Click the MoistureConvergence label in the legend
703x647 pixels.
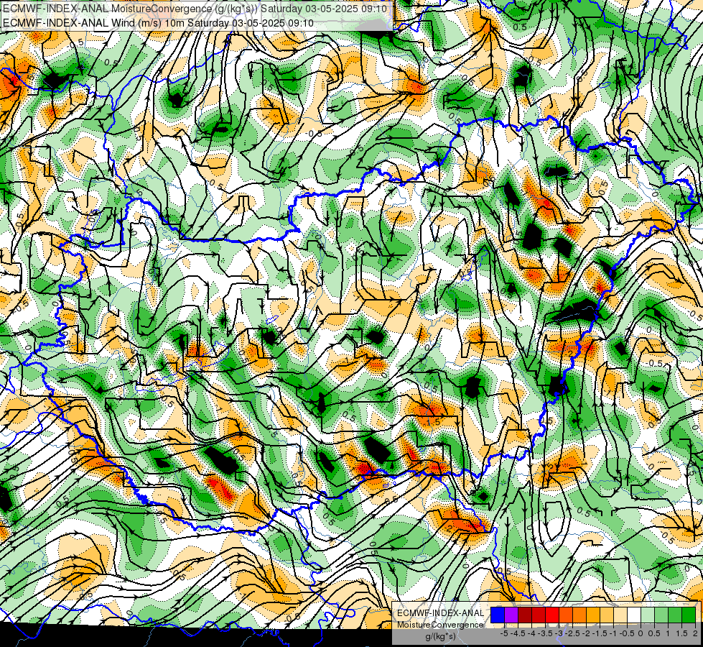[440, 625]
